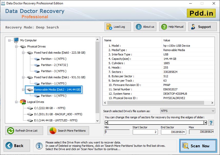This screenshot has width=220, height=155.
Task: Click the 'hp v150w USB Device' model value
Action: click(177, 46)
